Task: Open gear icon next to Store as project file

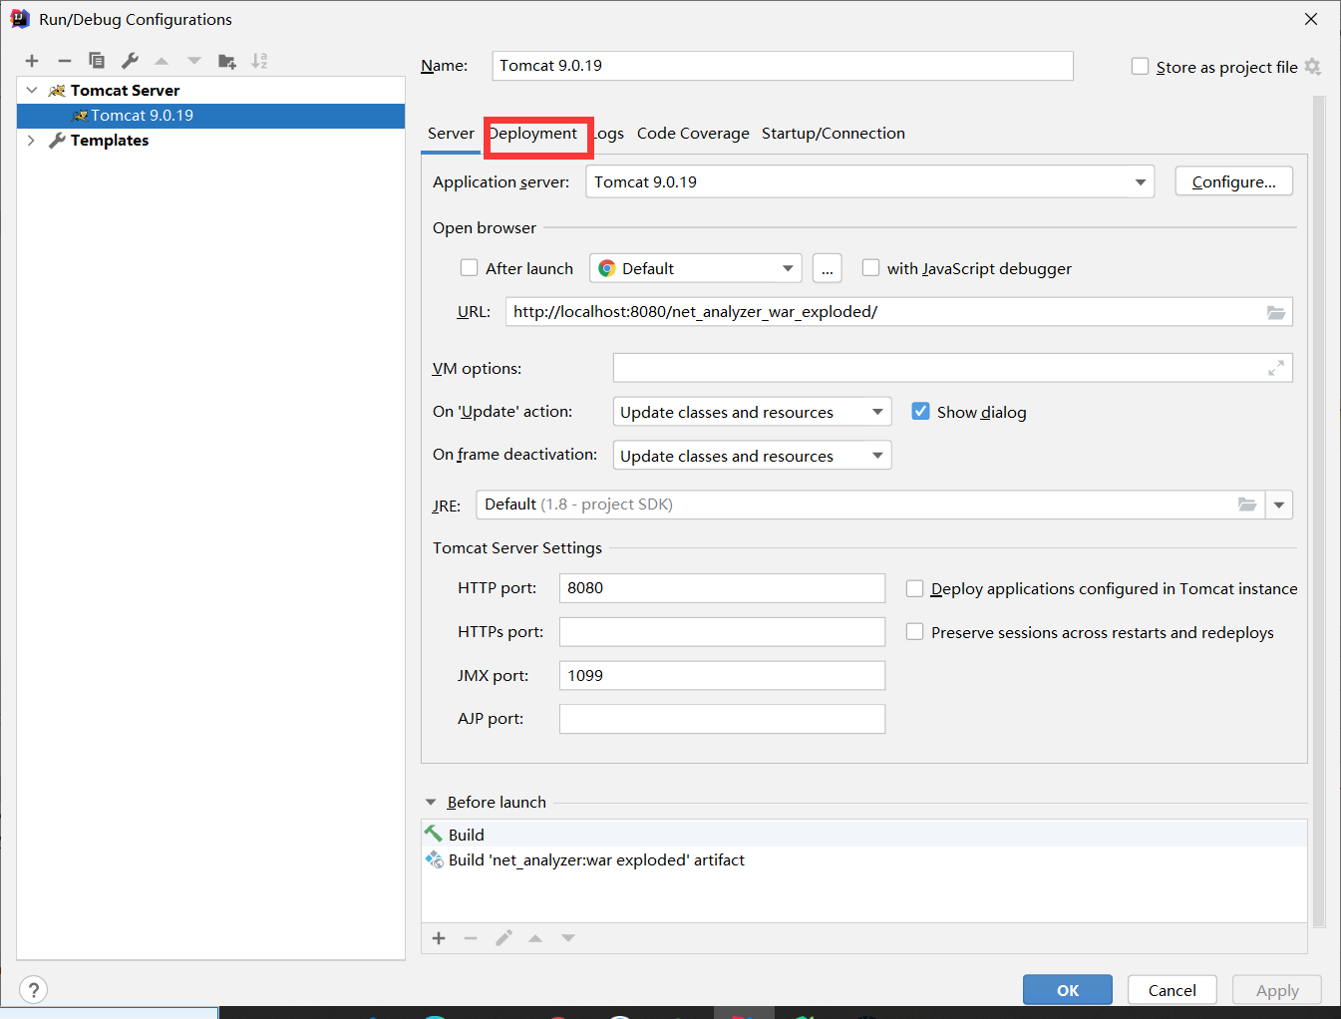Action: (1313, 67)
